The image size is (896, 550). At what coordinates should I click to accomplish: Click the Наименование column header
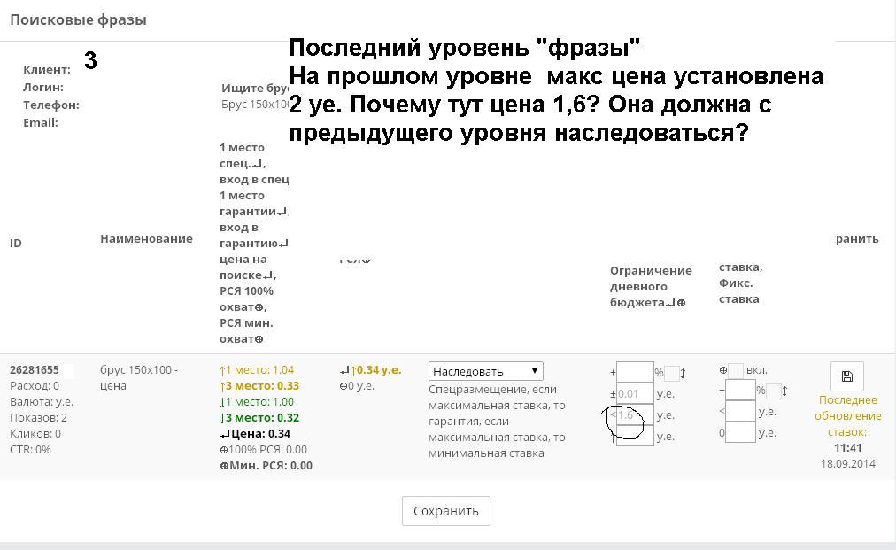coord(146,238)
